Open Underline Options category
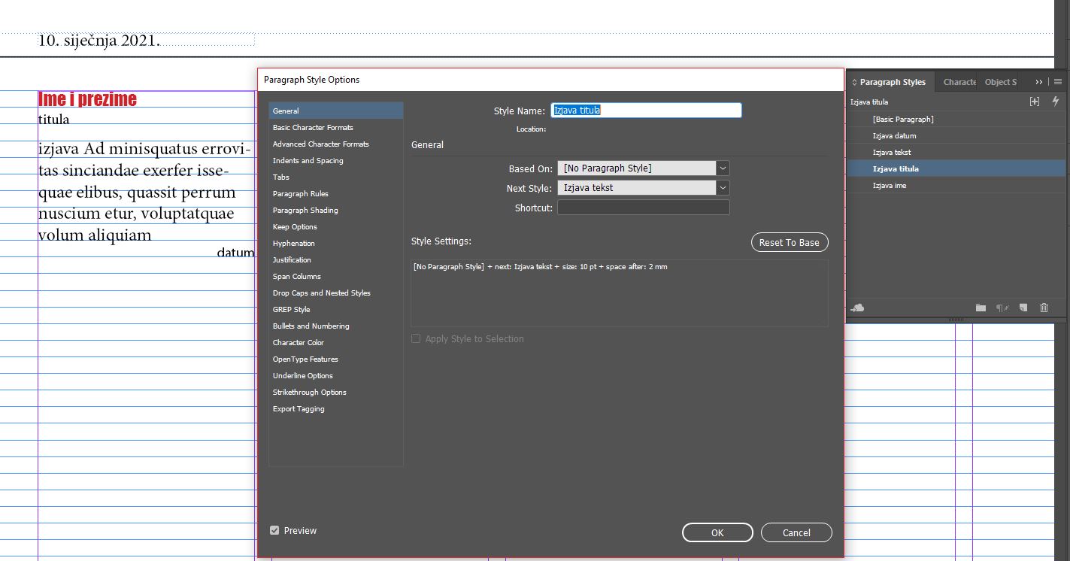Viewport: 1070px width, 561px height. (336, 375)
